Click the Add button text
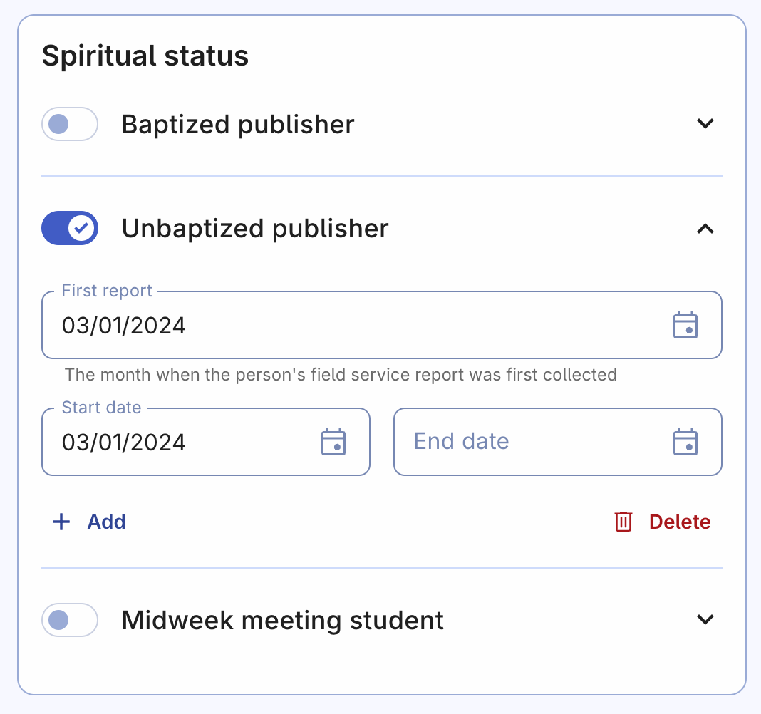The image size is (761, 714). 106,522
